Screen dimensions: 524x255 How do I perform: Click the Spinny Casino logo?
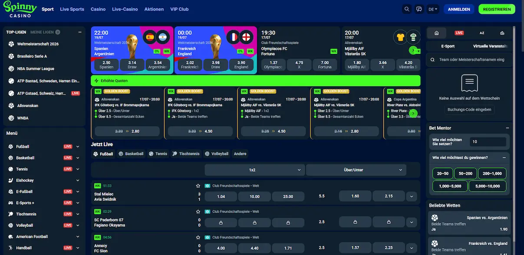tap(20, 9)
